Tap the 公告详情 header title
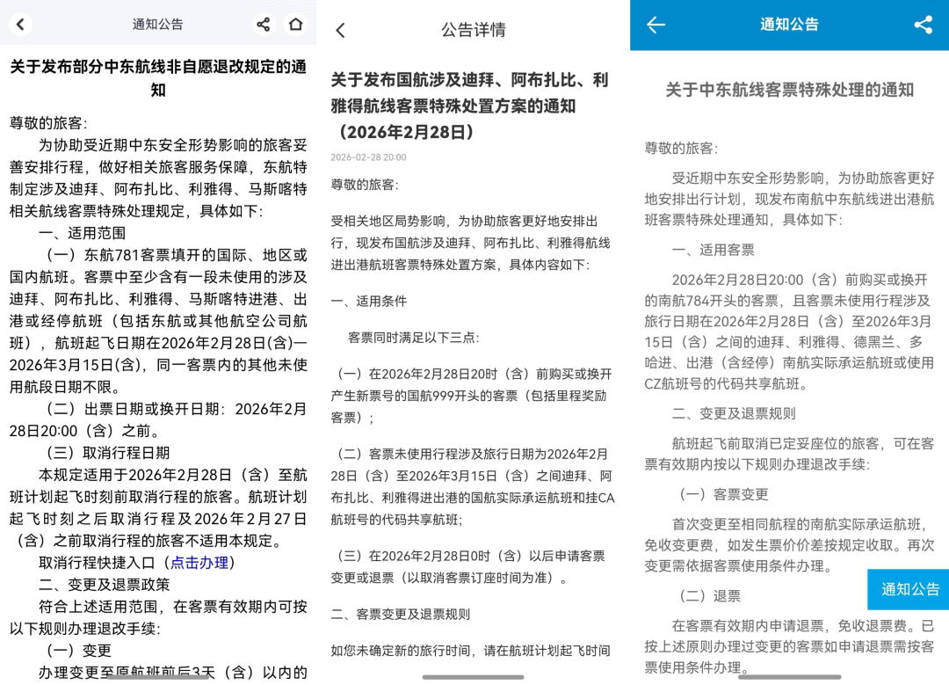The image size is (949, 685). [x=473, y=30]
